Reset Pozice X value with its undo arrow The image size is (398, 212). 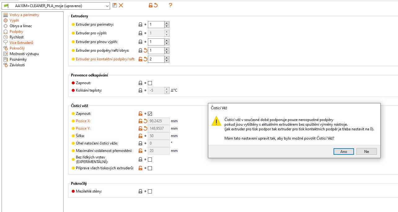(145, 121)
